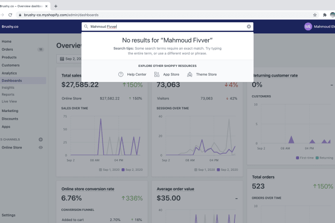The image size is (335, 223).
Task: Open Analytics in the sidebar
Action: point(10,73)
